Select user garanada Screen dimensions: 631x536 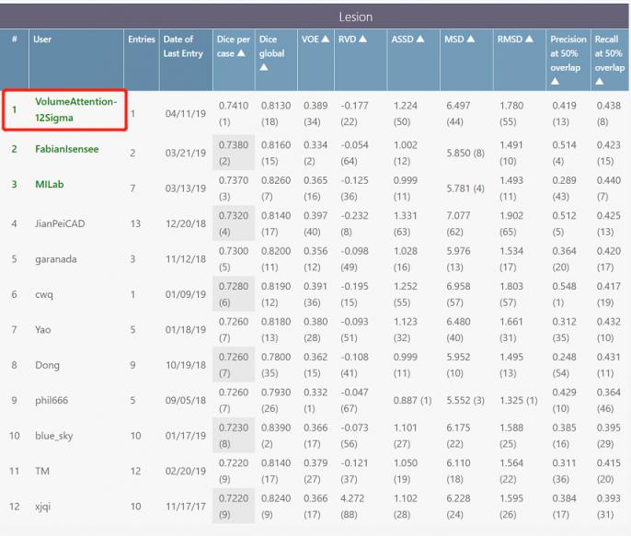point(55,259)
